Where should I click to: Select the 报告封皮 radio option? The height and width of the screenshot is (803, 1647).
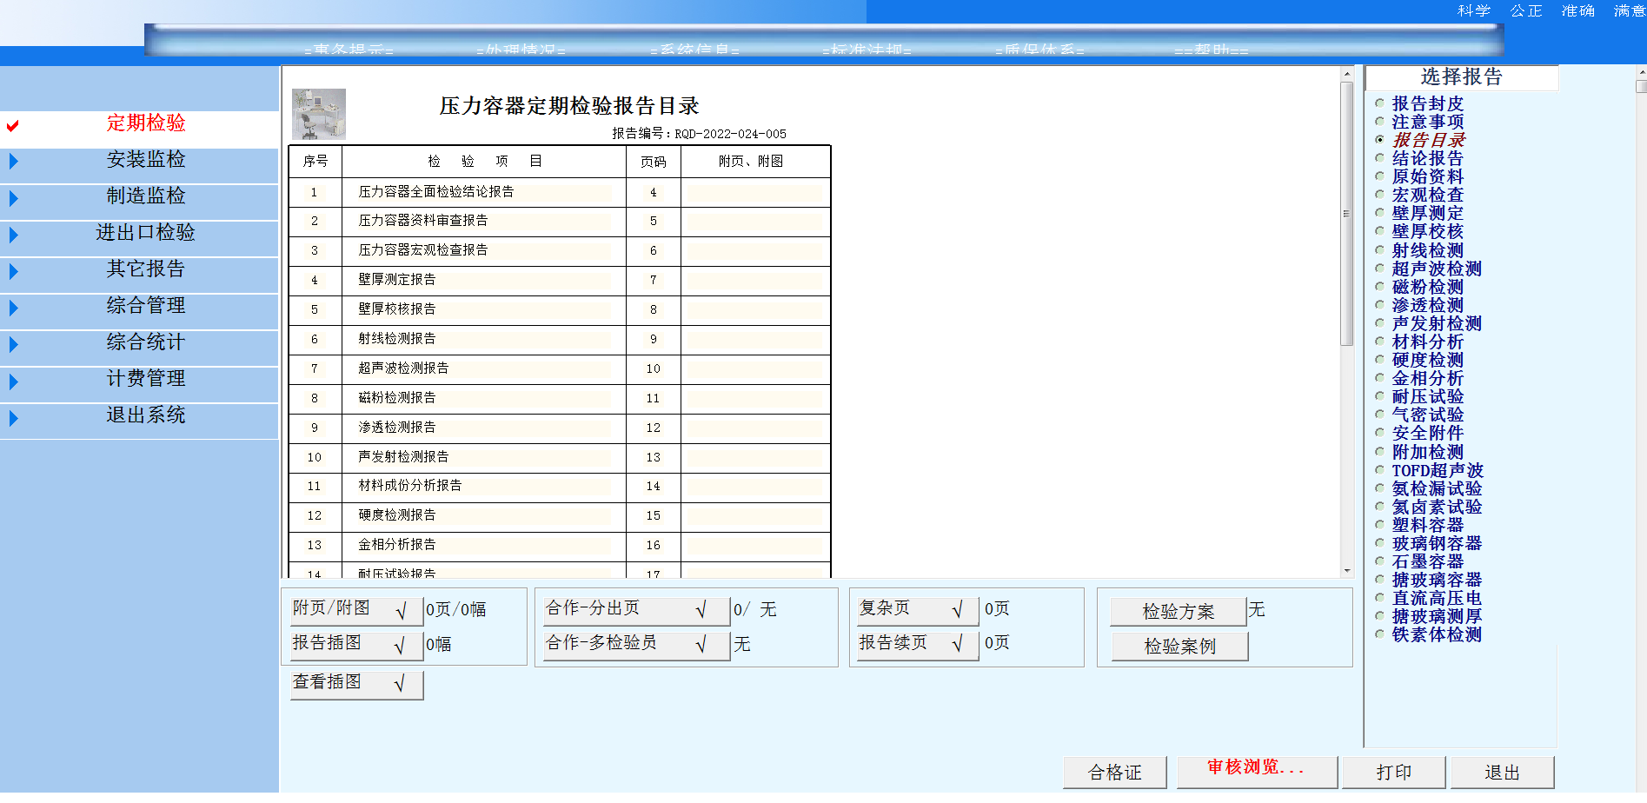point(1379,103)
